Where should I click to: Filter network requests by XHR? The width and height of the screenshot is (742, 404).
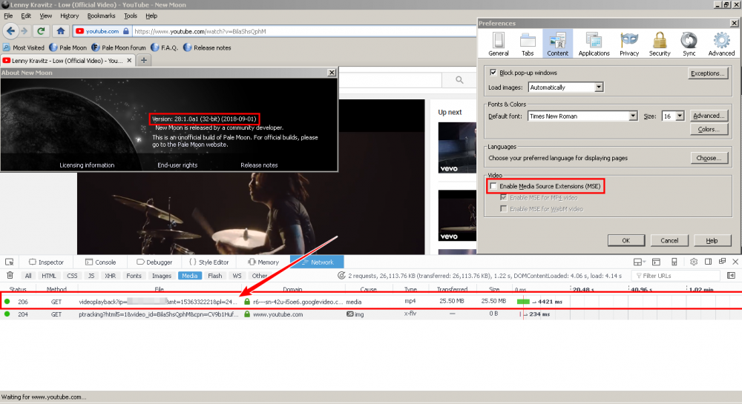(x=111, y=276)
